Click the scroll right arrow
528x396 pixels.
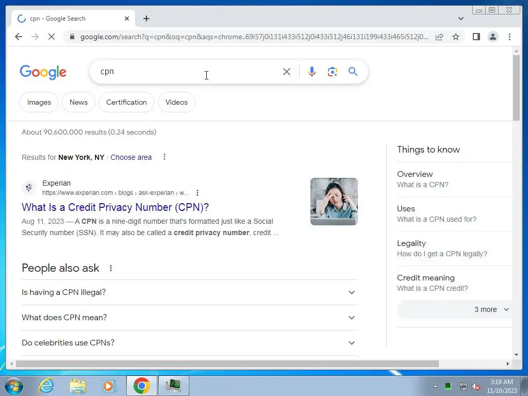pos(508,364)
